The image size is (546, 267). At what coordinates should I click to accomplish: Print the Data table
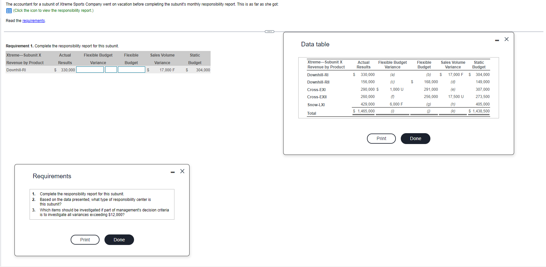[381, 138]
